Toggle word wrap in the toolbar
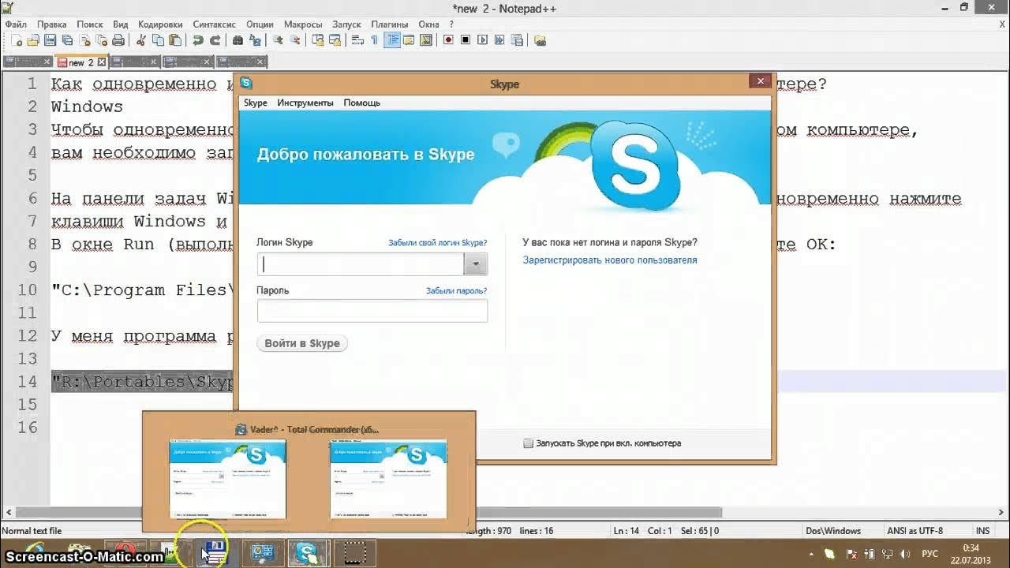 pos(357,39)
